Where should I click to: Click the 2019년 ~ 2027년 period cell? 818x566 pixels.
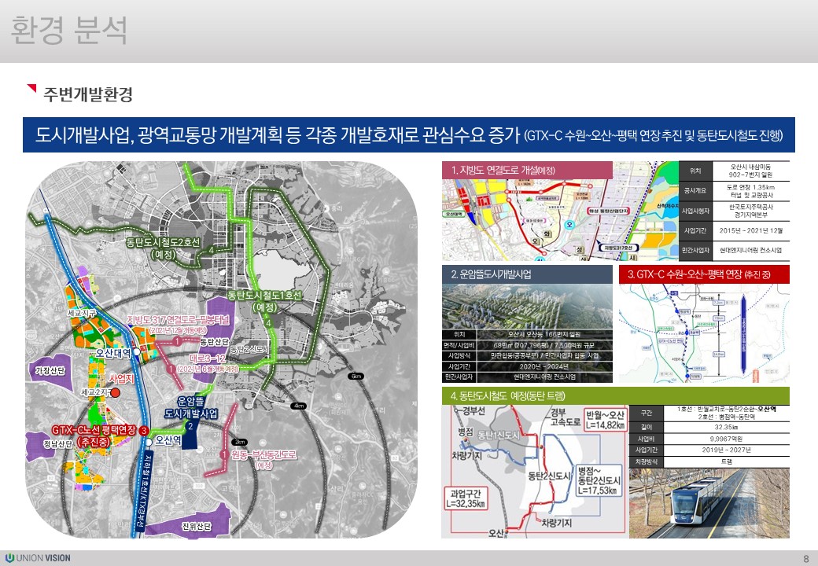coord(726,450)
